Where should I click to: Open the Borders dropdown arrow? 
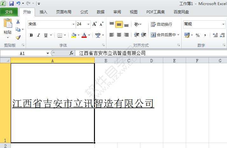pos(65,35)
